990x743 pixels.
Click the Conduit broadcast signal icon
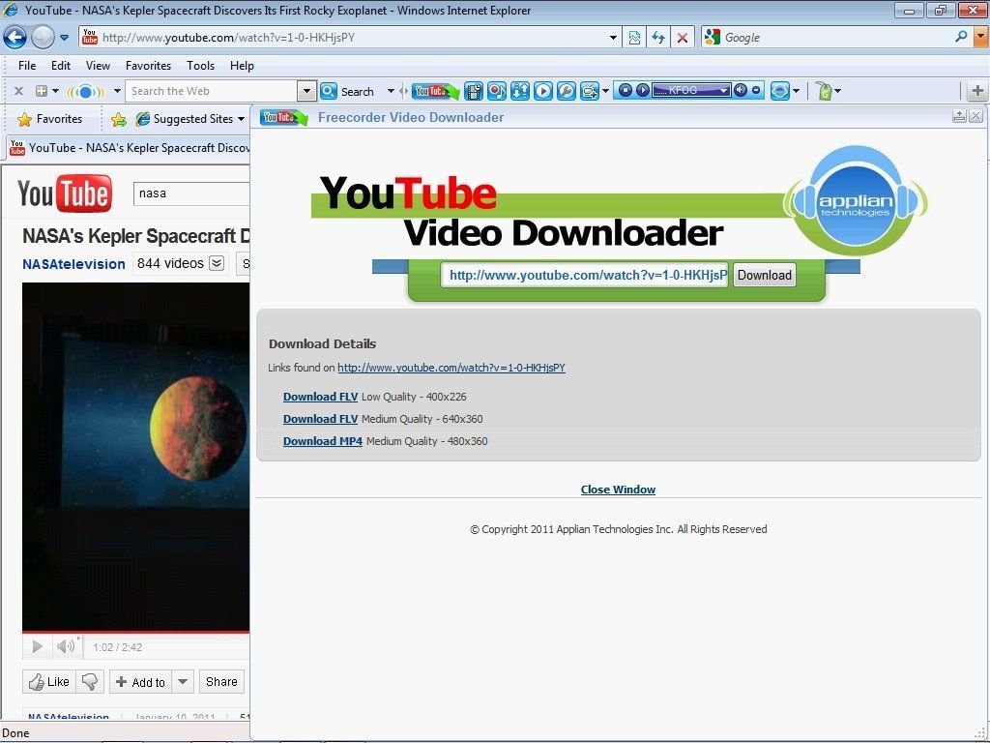click(x=85, y=92)
